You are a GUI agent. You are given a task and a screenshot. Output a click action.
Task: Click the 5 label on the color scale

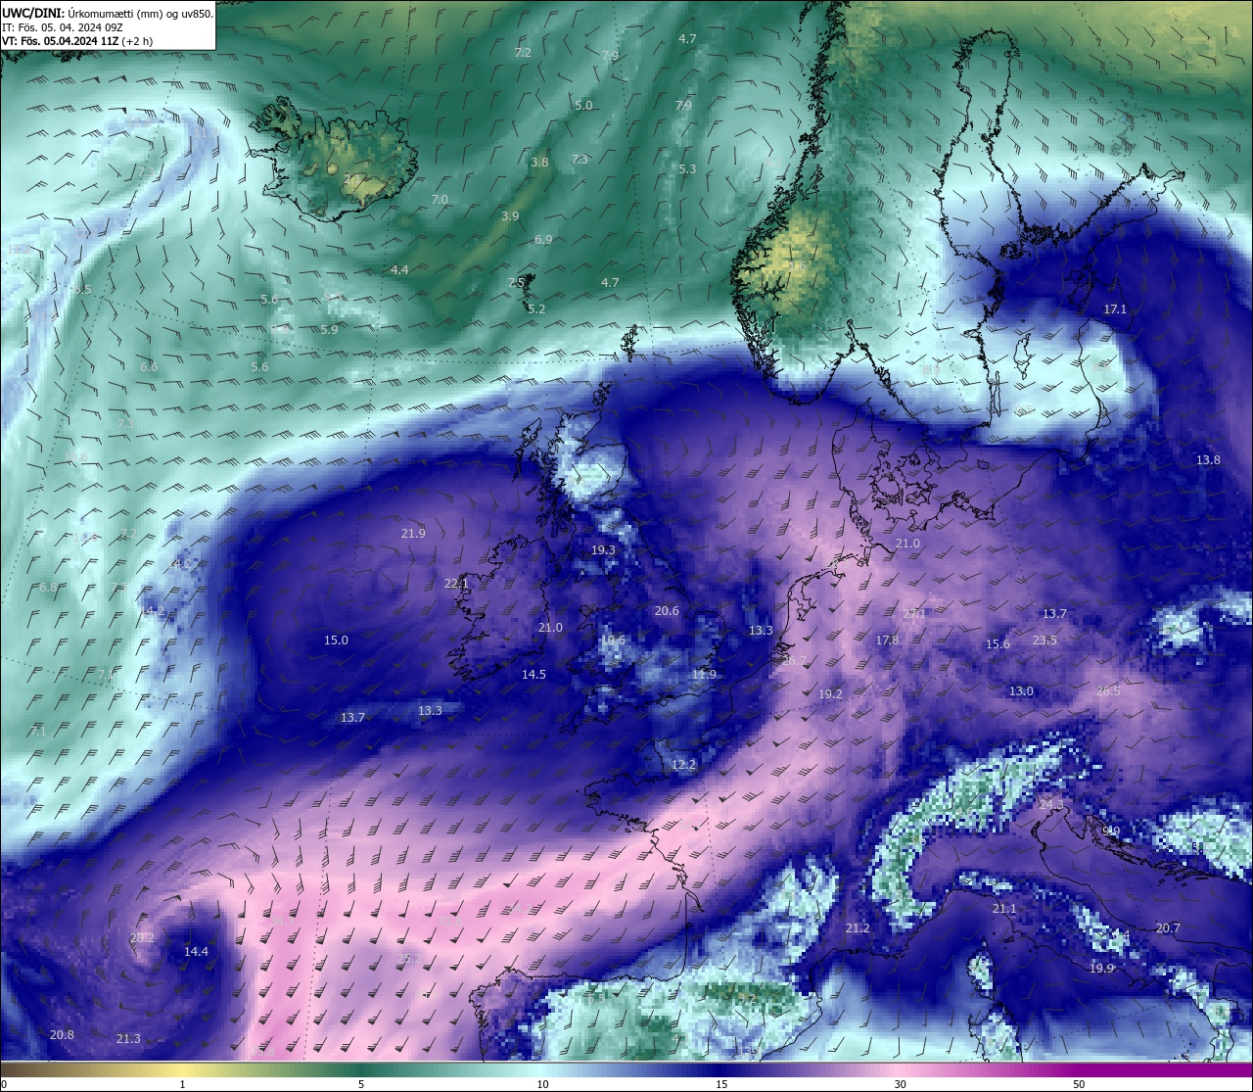[x=361, y=1084]
